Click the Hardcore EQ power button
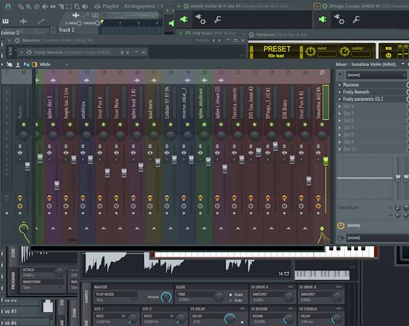Screen dimensions: 409x326 click(x=389, y=55)
